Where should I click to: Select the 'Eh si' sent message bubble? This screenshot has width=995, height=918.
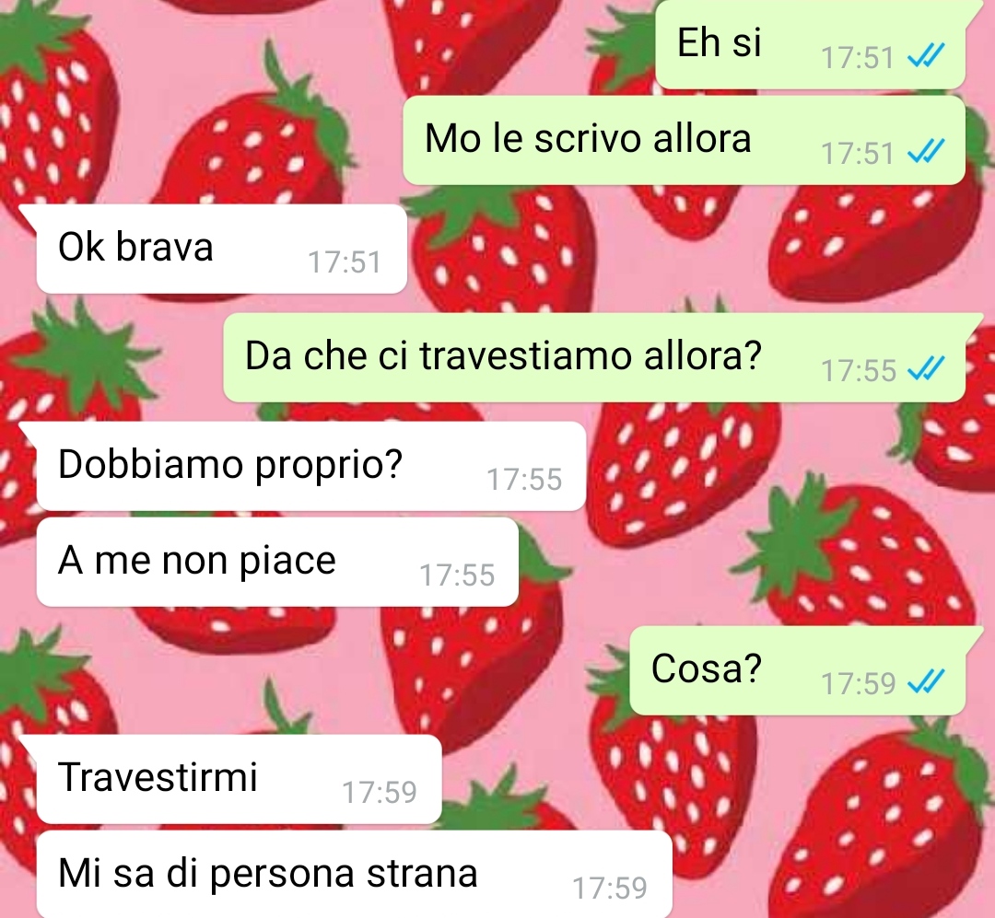[811, 44]
